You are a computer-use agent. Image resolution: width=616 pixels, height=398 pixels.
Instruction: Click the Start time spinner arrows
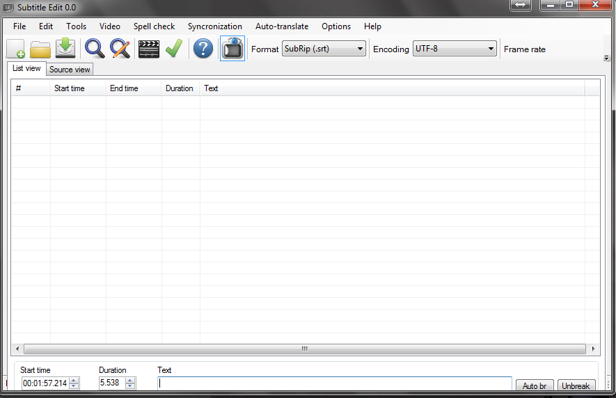[74, 383]
